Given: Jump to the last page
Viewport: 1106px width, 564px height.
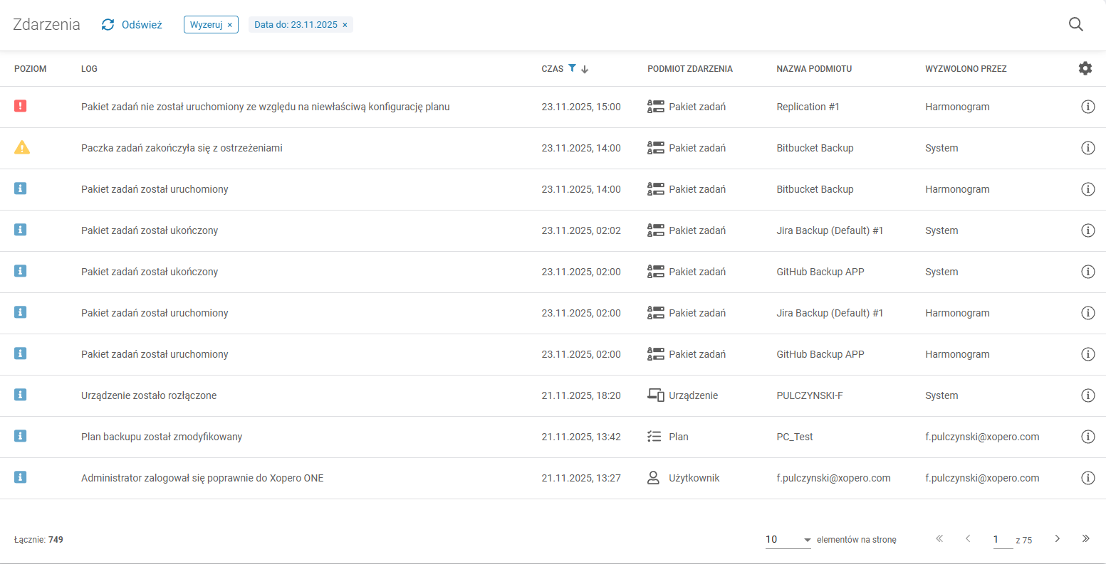Looking at the screenshot, I should pos(1085,539).
